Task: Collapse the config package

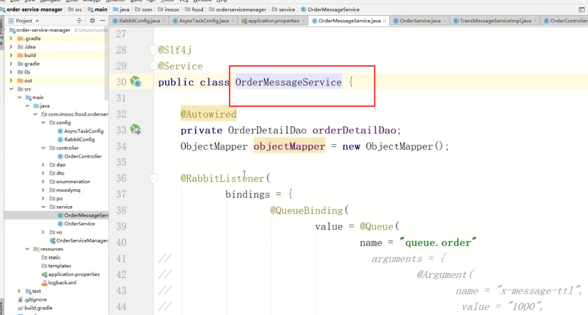Action: click(44, 123)
